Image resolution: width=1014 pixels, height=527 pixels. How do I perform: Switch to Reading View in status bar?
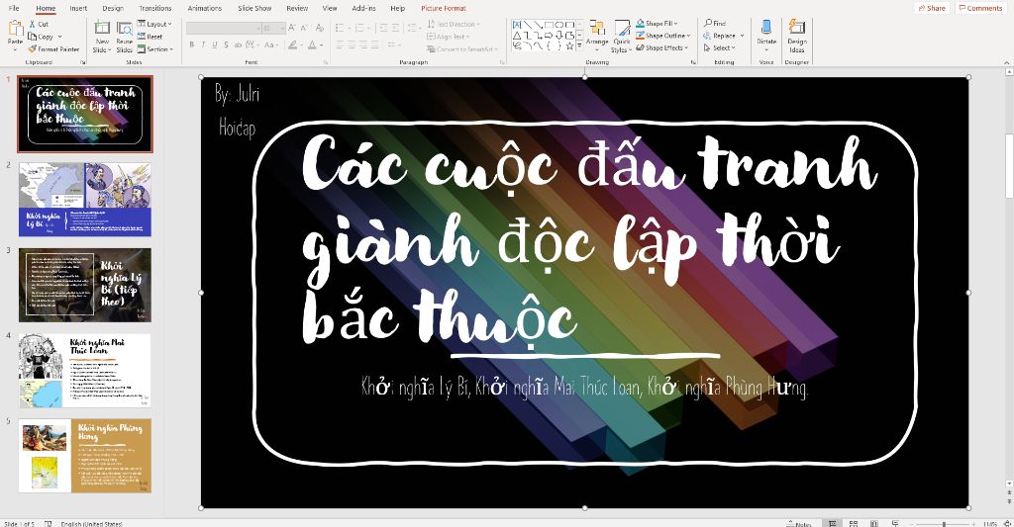[874, 523]
